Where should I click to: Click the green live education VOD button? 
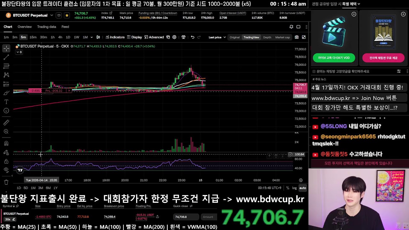(334, 58)
